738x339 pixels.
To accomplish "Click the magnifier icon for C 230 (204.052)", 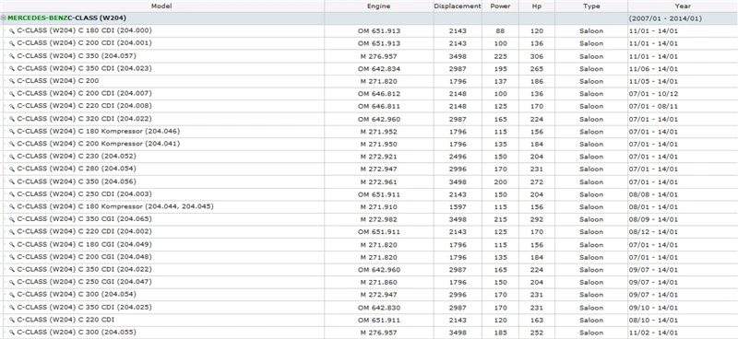I will tap(12, 157).
